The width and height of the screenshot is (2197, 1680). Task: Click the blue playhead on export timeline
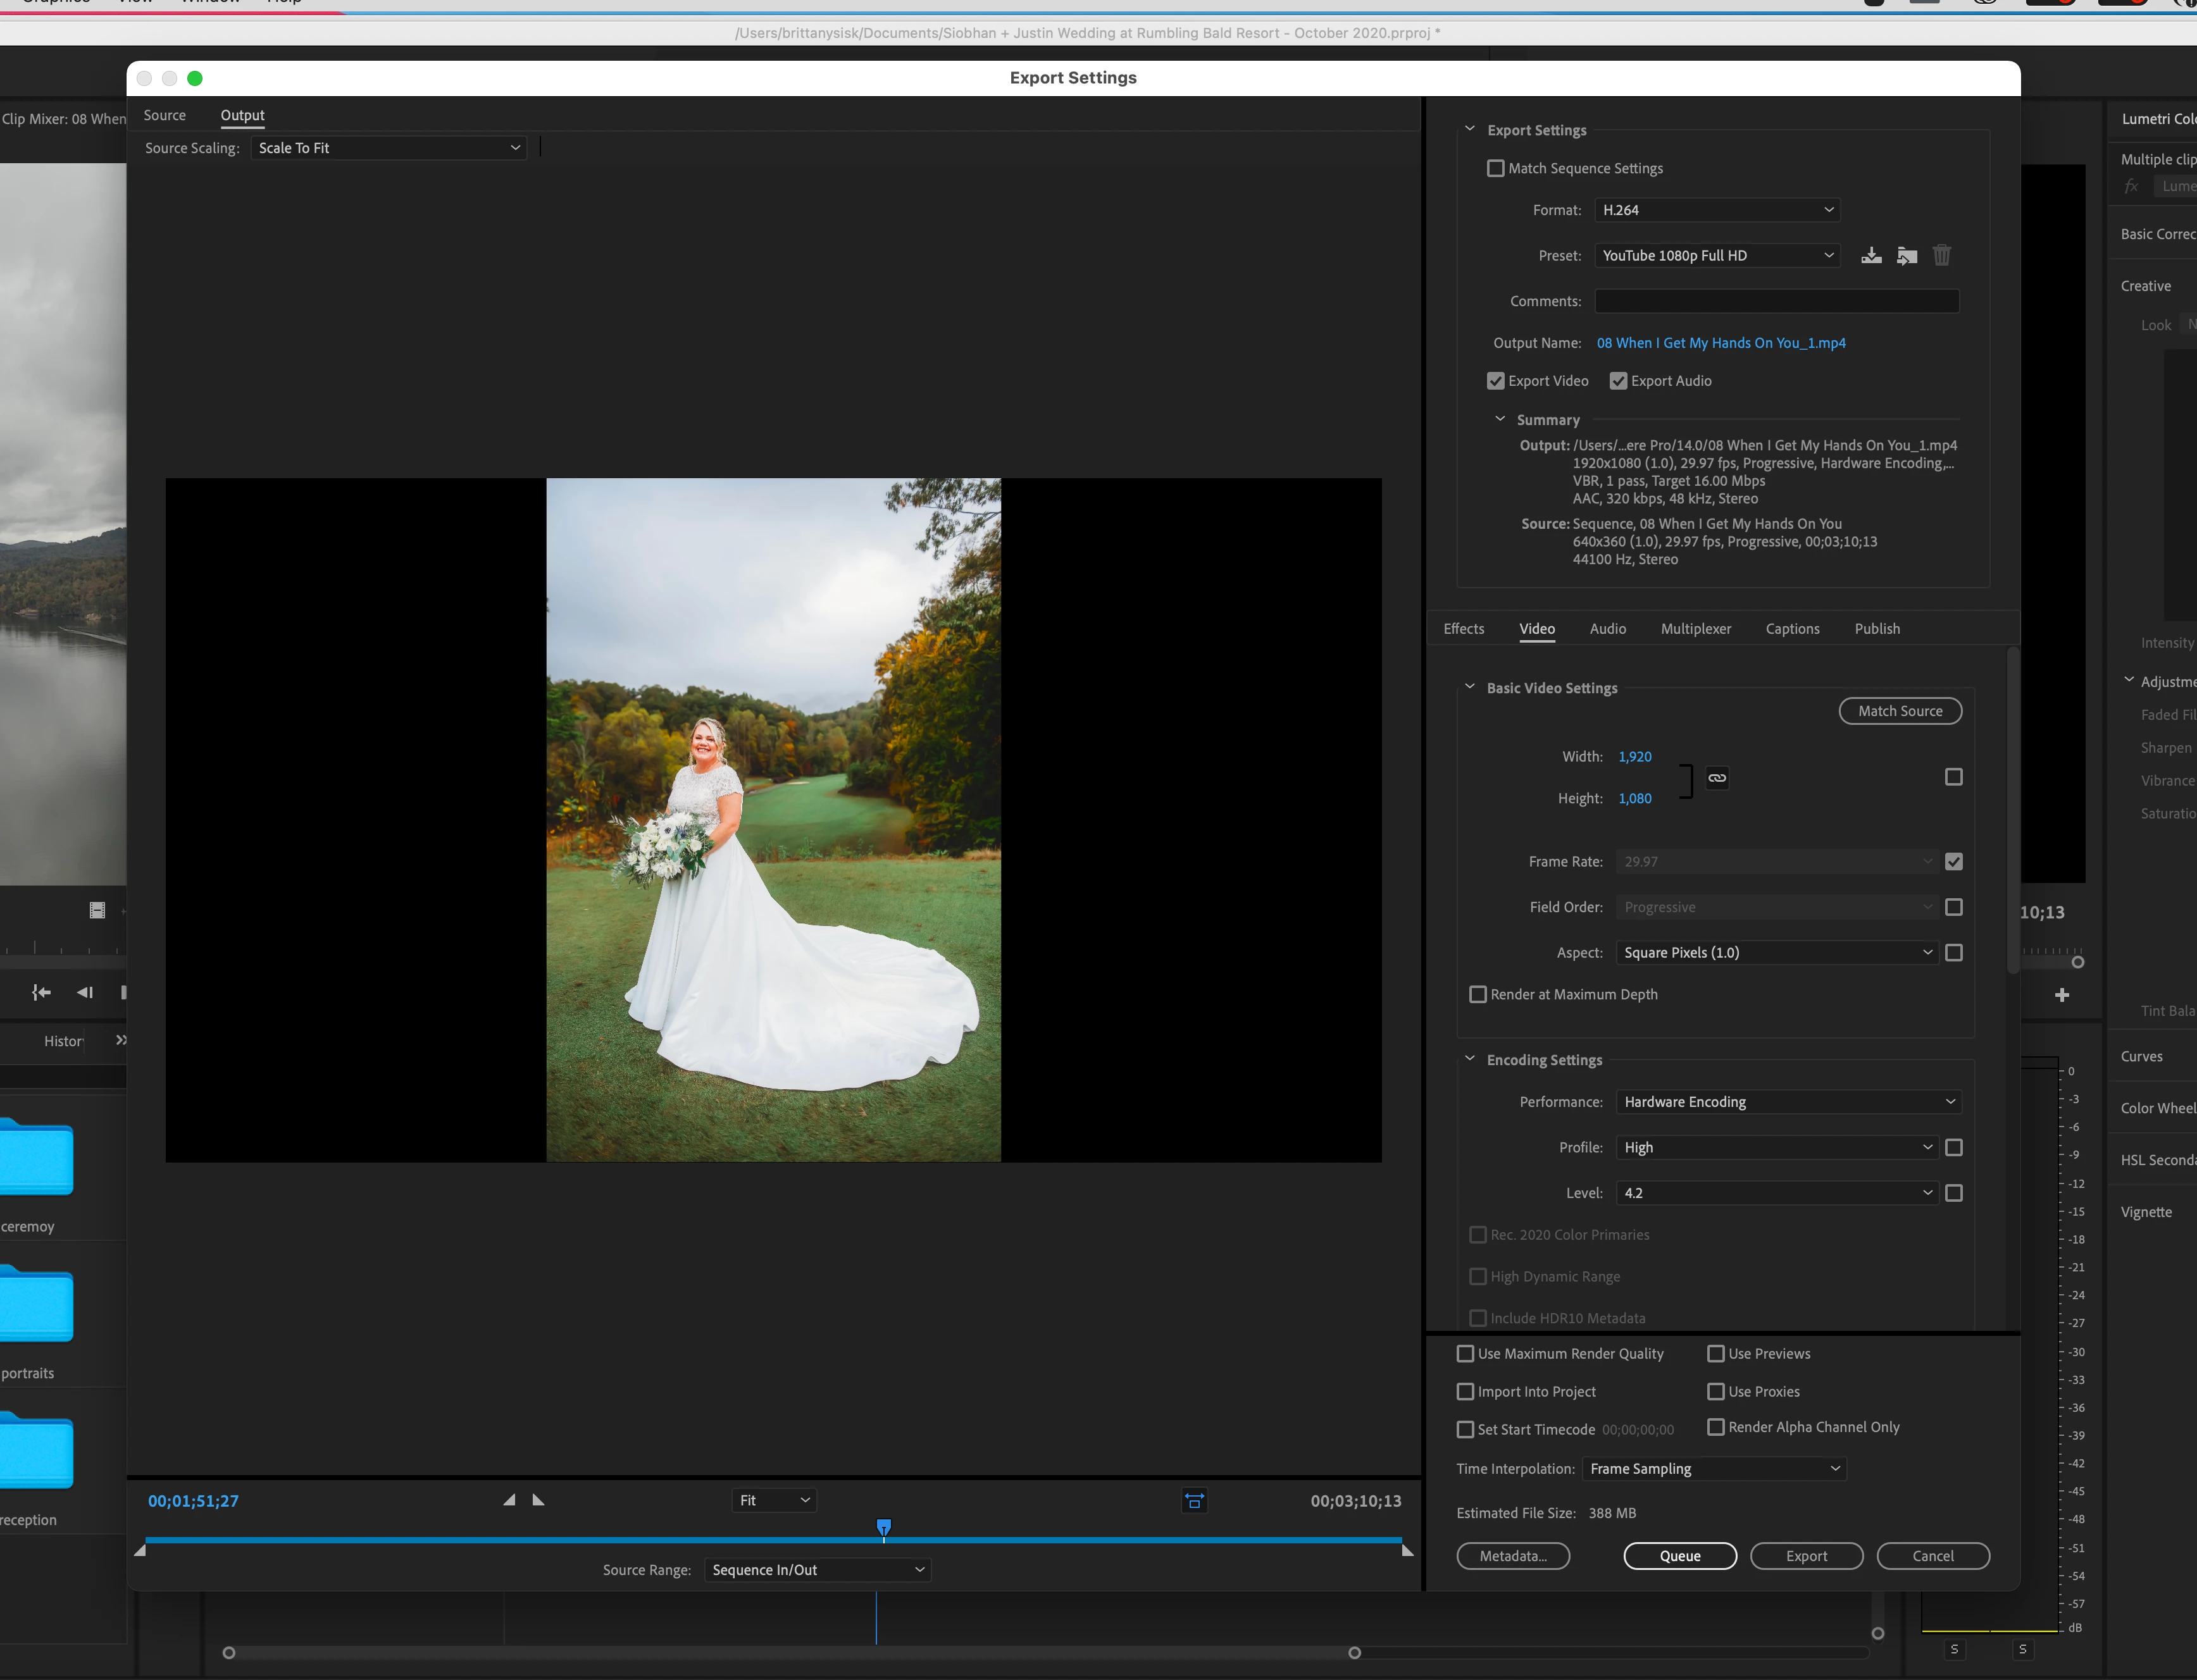pos(883,1526)
